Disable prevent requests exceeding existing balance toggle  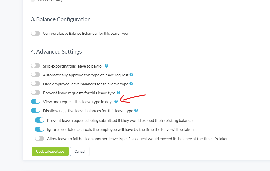pyautogui.click(x=39, y=120)
